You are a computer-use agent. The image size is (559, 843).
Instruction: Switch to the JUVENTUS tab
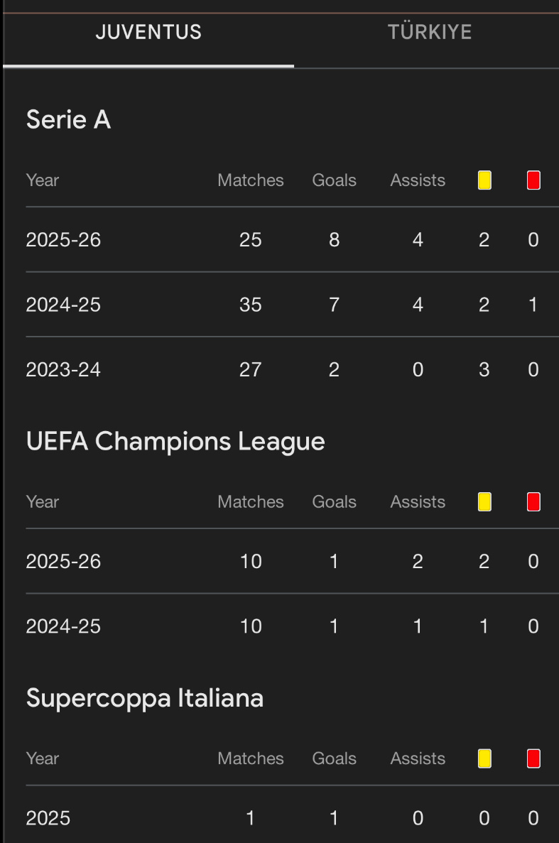pyautogui.click(x=148, y=33)
